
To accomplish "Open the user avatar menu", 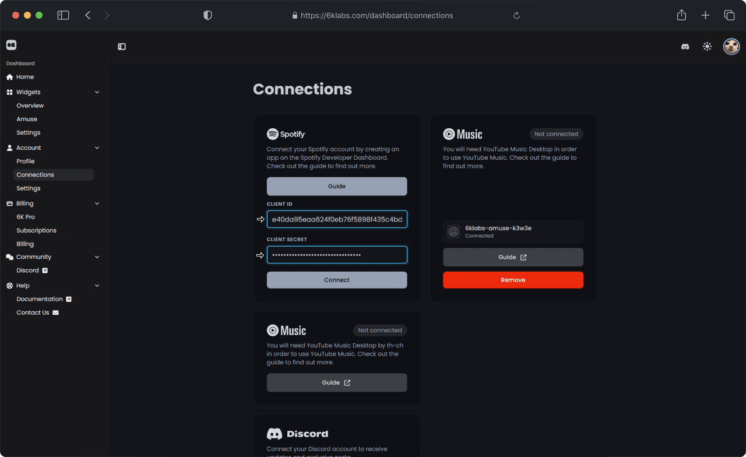I will (731, 47).
